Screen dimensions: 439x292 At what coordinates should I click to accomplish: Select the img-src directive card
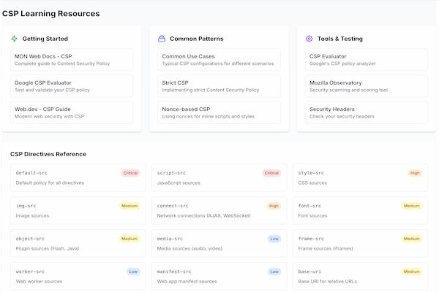(x=78, y=210)
